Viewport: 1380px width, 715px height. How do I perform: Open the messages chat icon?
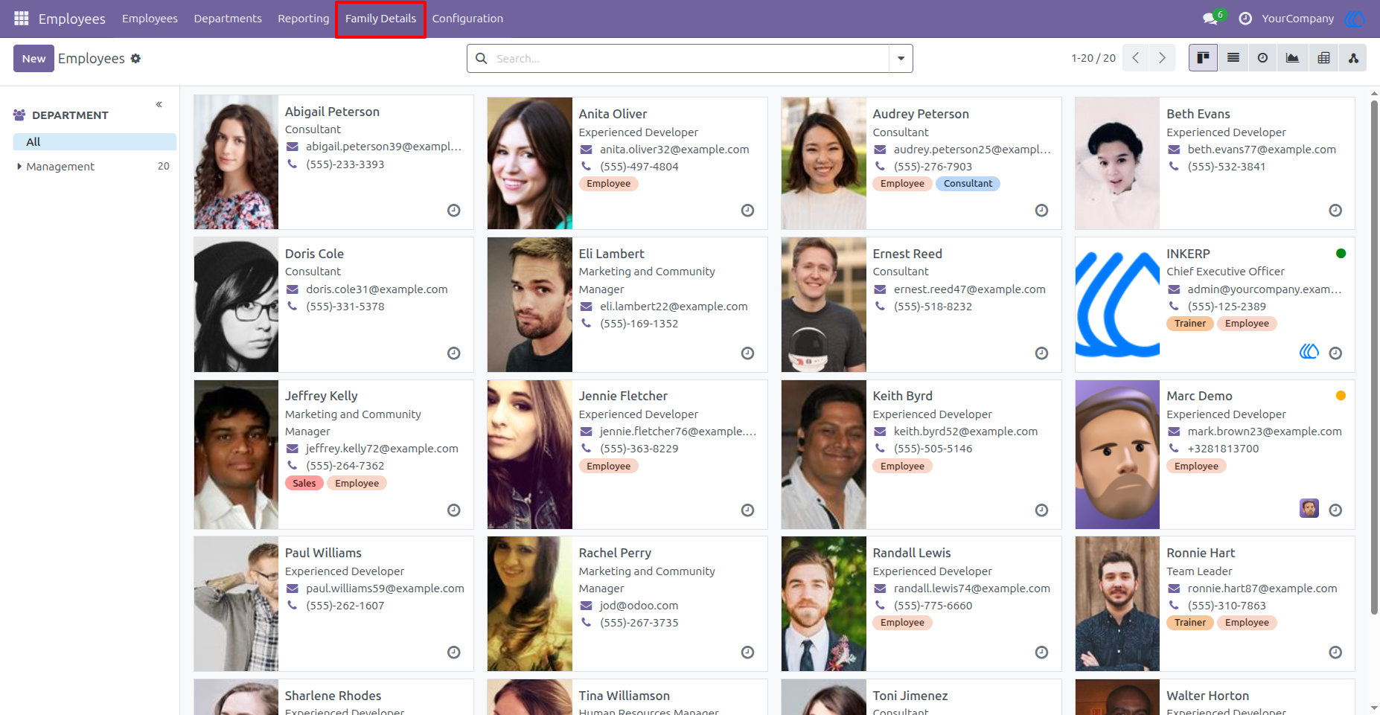click(x=1210, y=19)
